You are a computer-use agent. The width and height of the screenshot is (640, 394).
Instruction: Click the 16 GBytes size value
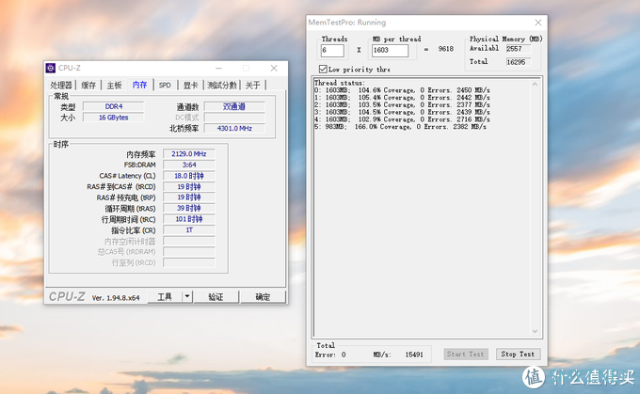pyautogui.click(x=114, y=118)
